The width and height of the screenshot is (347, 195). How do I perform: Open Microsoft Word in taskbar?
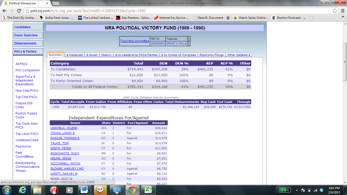[x=84, y=190]
